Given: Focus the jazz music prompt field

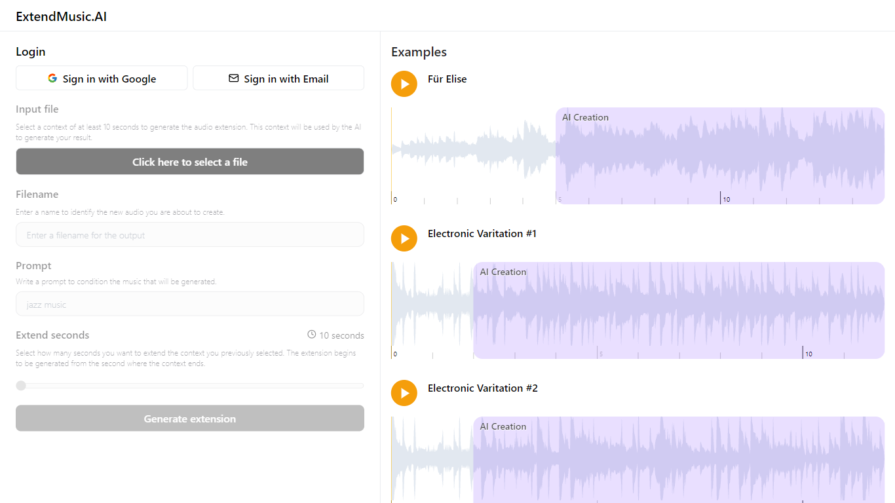Looking at the screenshot, I should click(190, 304).
